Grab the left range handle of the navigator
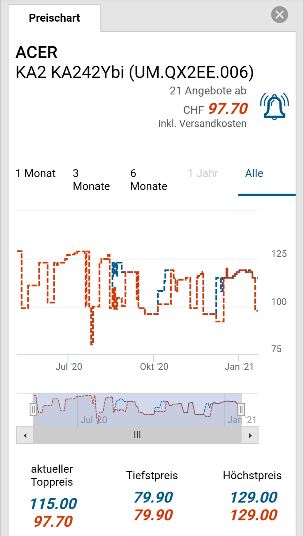The height and width of the screenshot is (536, 304). tap(33, 409)
